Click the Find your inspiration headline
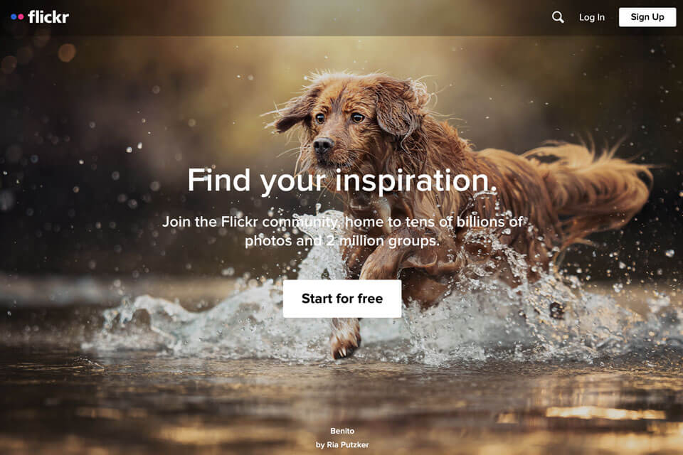683x455 pixels. [342, 181]
